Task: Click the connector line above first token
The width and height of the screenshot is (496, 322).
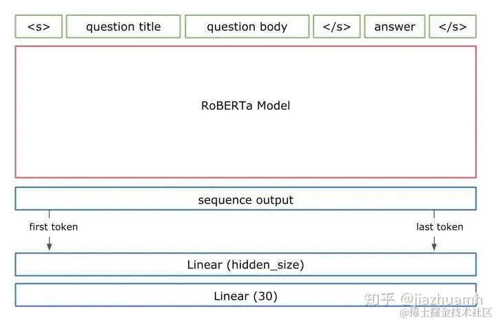Action: click(x=50, y=215)
